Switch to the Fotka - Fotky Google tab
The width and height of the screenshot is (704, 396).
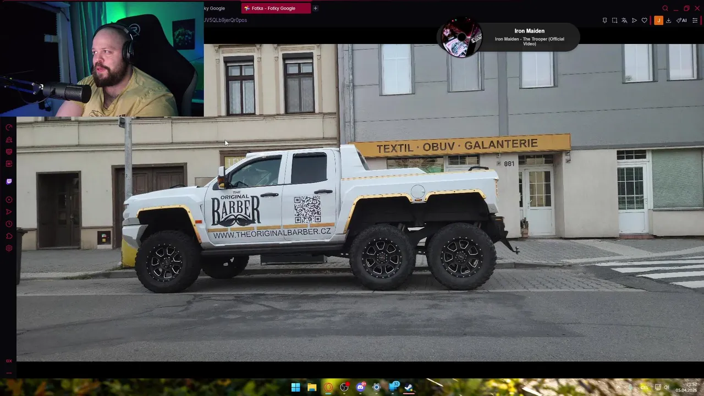[276, 8]
